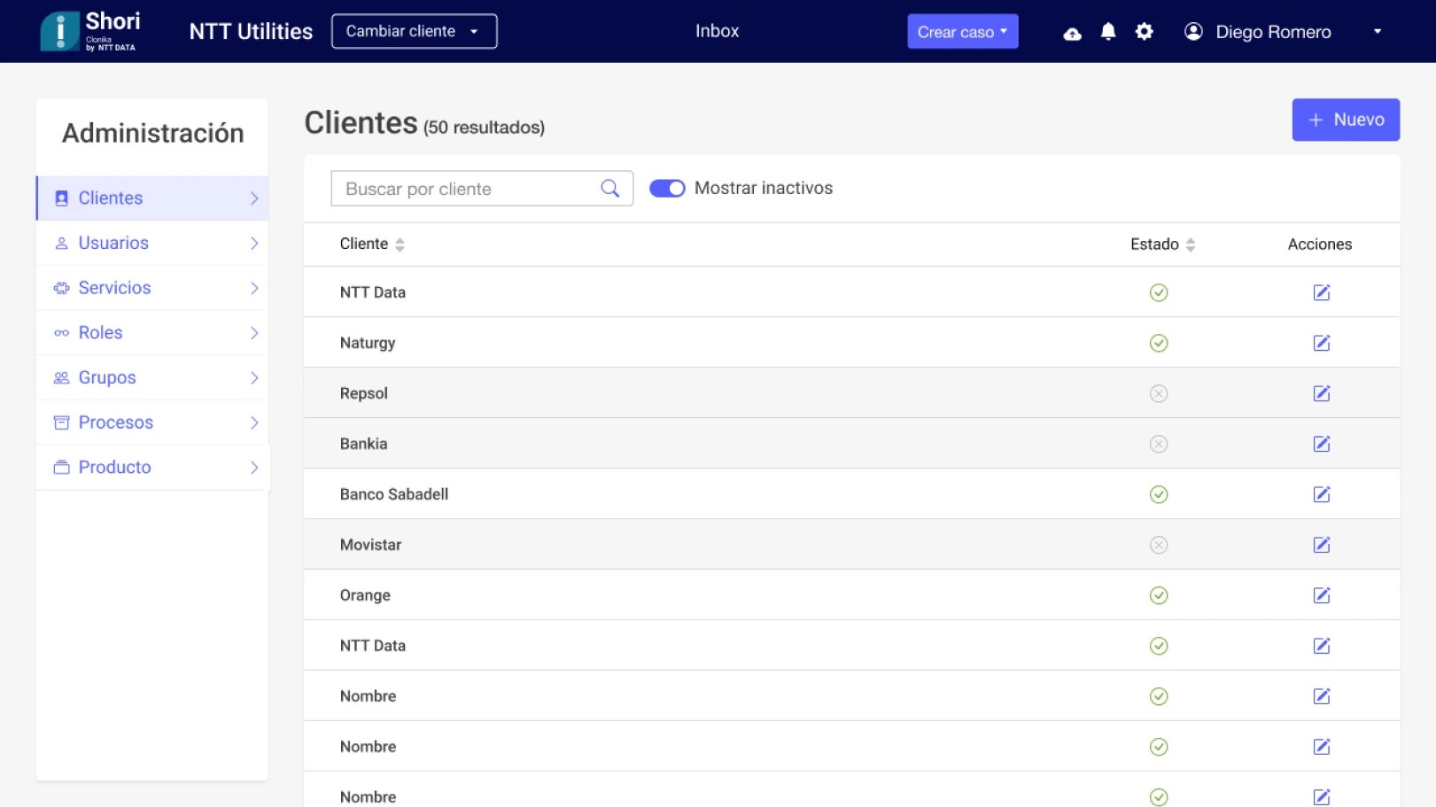Click the search magnifier icon

click(x=609, y=189)
